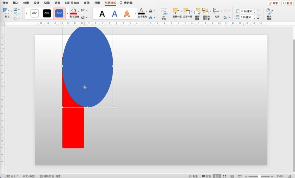Open the 形状 shapes gallery icon
295x178 pixels.
[x=6, y=11]
